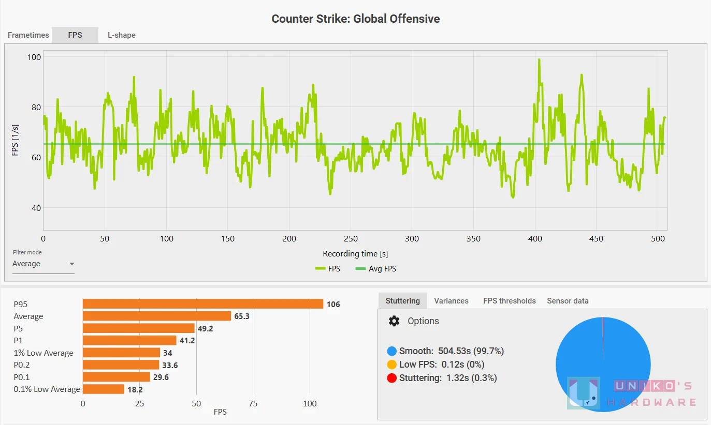Viewport: 711px width, 425px height.
Task: Click the 18.2 value label
Action: 135,389
